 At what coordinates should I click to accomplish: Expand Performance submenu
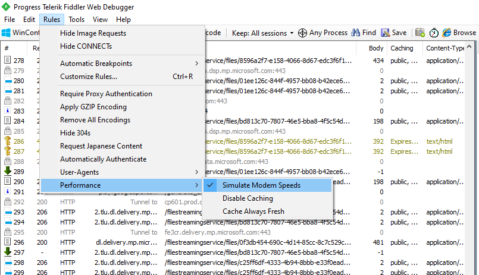coord(122,185)
